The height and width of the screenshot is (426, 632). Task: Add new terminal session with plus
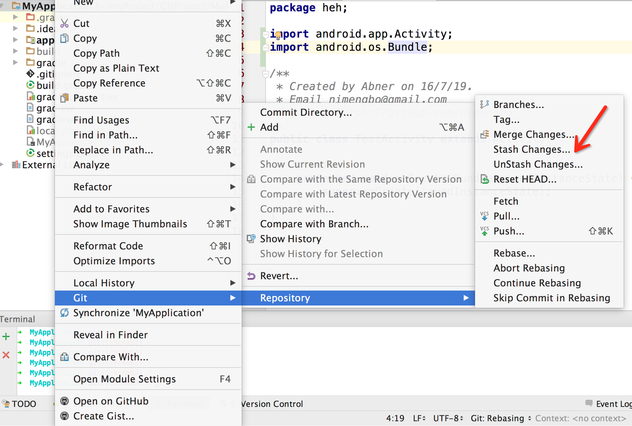tap(6, 337)
